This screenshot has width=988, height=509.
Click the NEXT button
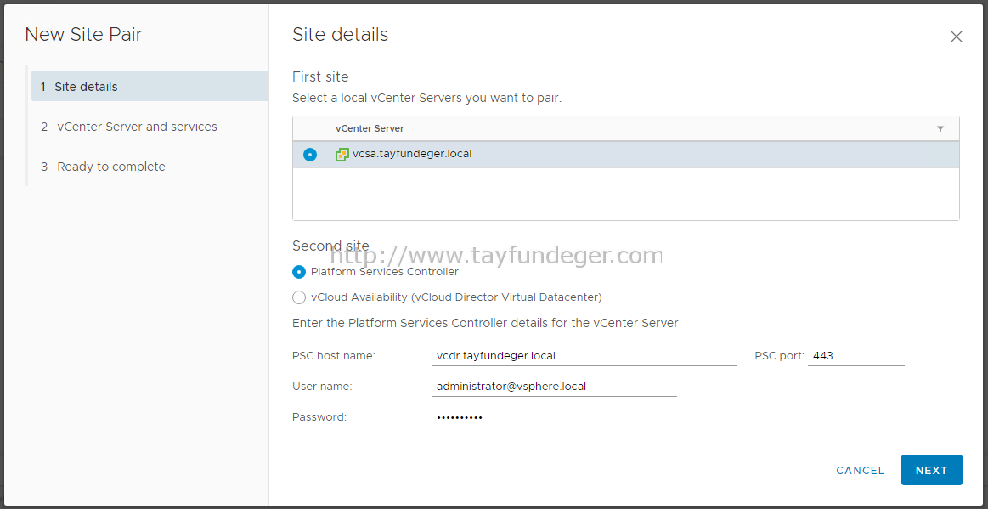[x=931, y=470]
